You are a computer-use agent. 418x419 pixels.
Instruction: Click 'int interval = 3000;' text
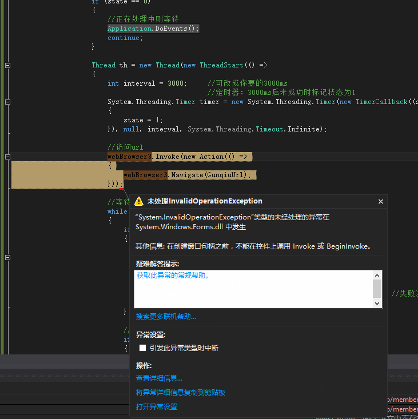click(147, 83)
